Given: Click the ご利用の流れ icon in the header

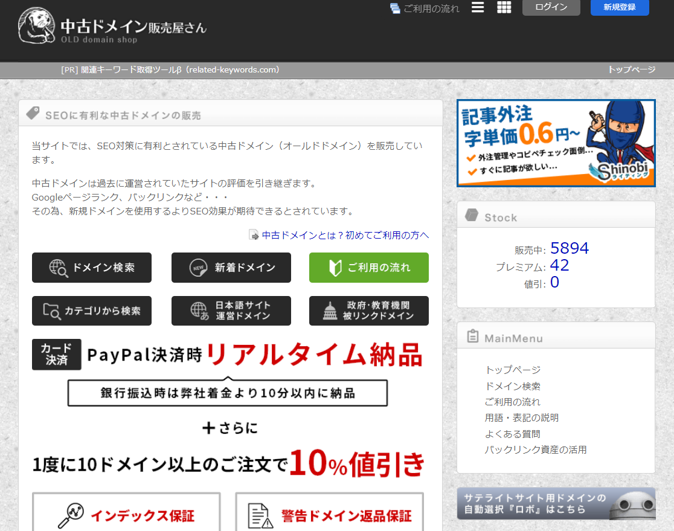Looking at the screenshot, I should click(396, 8).
